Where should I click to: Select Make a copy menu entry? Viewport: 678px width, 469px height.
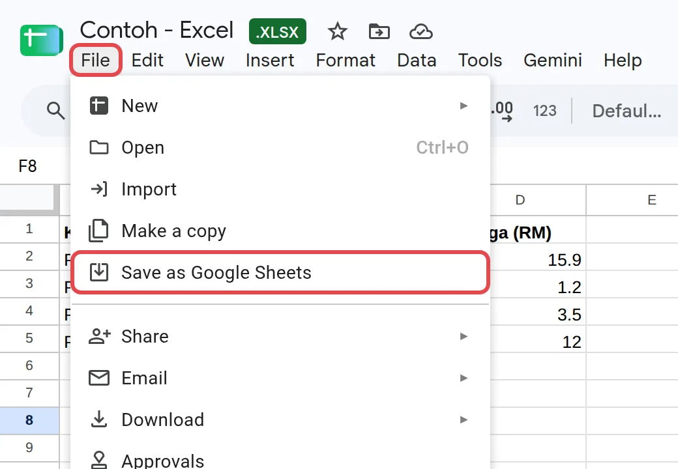[x=280, y=231]
